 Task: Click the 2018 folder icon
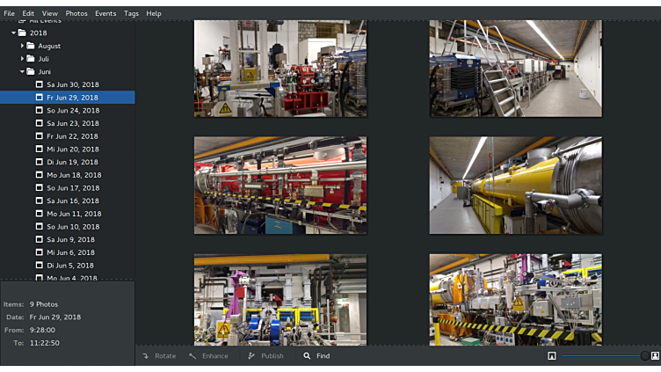pyautogui.click(x=22, y=33)
